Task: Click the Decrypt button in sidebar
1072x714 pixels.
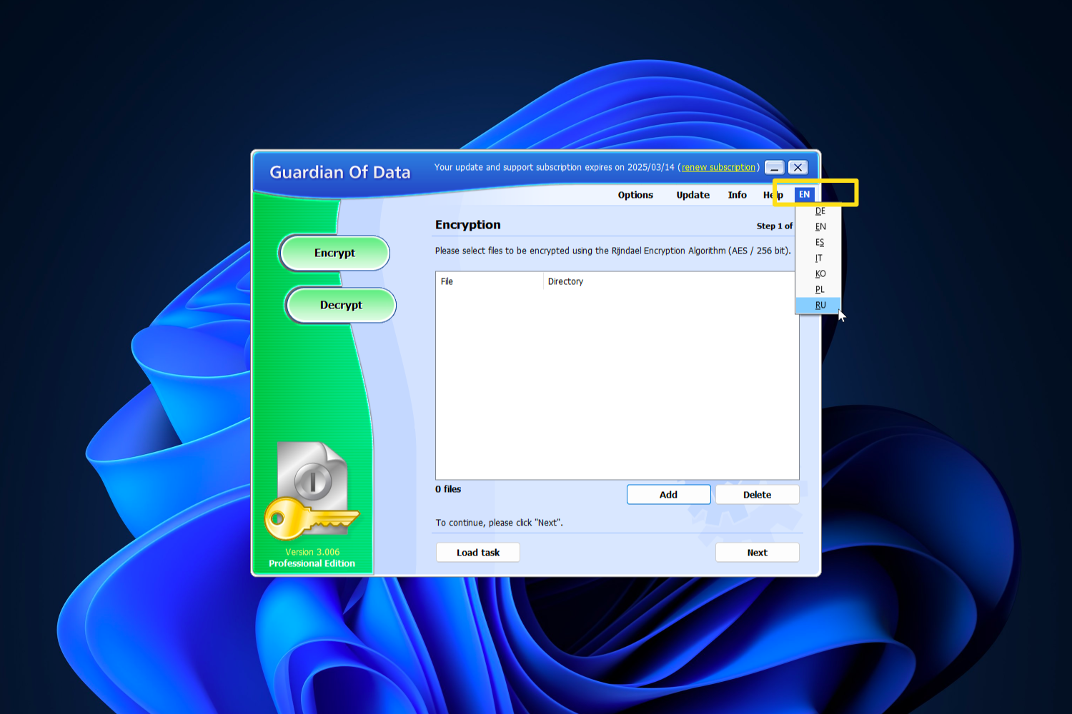Action: tap(341, 306)
